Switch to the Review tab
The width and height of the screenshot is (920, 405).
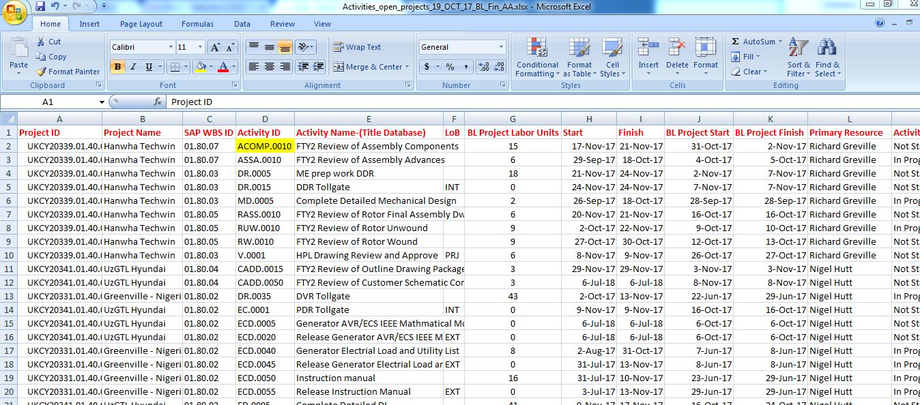(x=283, y=24)
